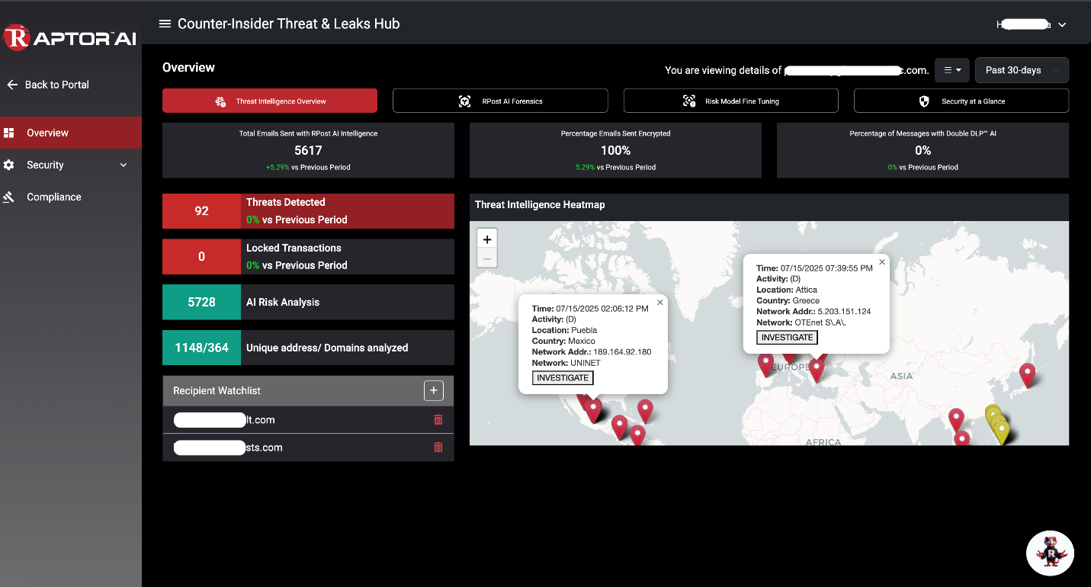Click the shield icon in Security at a Glance
This screenshot has height=587, width=1091.
coord(924,101)
